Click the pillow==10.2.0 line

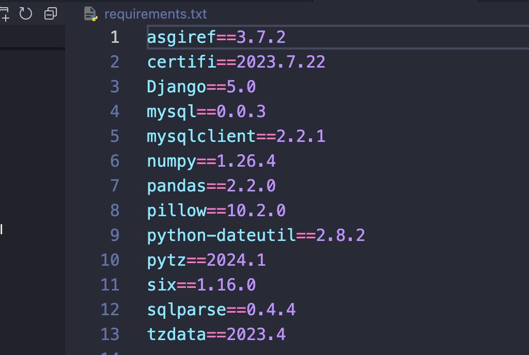coord(216,211)
